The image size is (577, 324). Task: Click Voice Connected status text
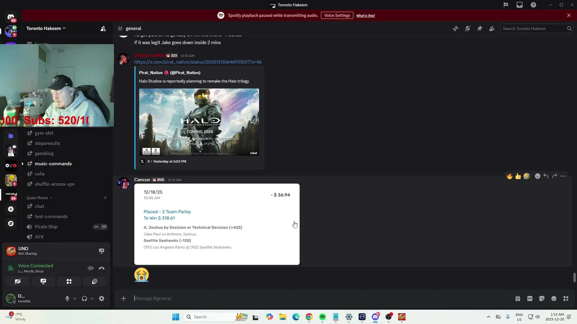click(x=36, y=265)
